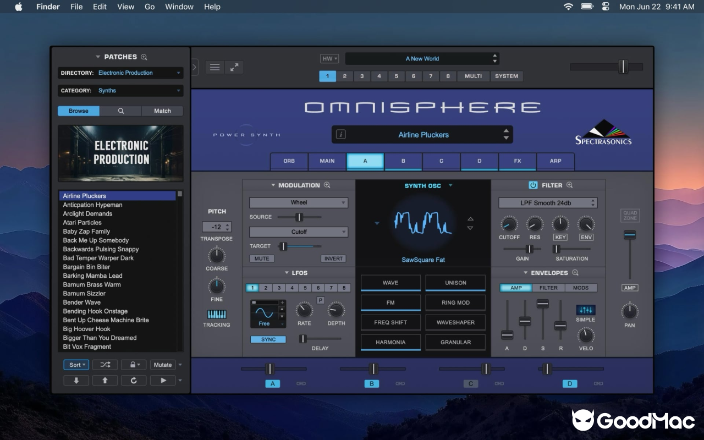The image size is (704, 440).
Task: Click the link icon next to layer A
Action: [301, 384]
